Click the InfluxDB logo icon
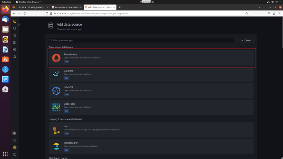This screenshot has height=159, width=283. click(x=56, y=91)
